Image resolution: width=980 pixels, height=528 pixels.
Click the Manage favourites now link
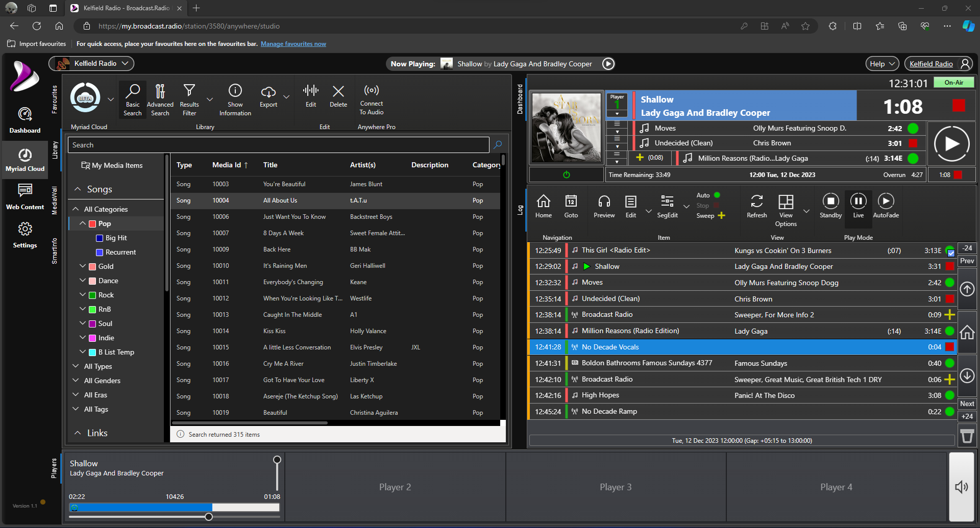[x=293, y=44]
